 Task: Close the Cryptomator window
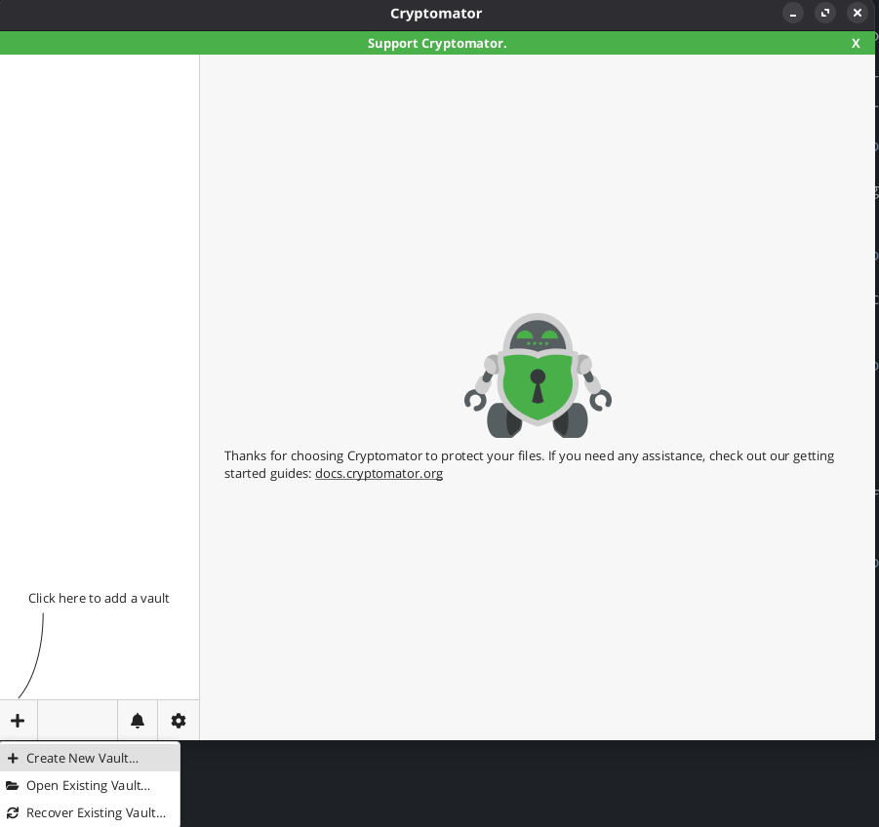[x=857, y=13]
